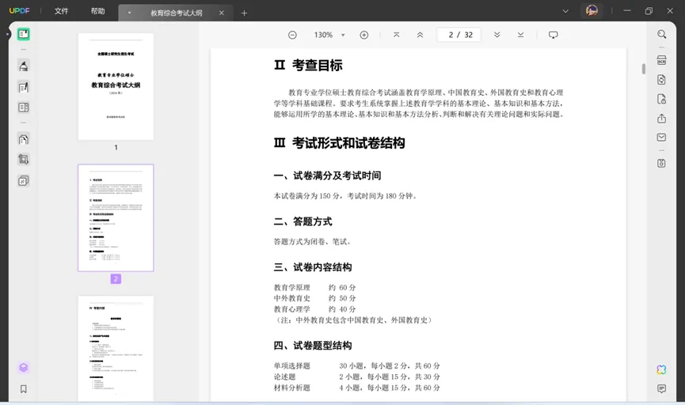Go to the previous page

420,35
